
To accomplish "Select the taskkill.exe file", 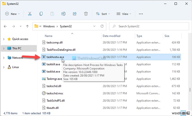I will 53,64.
